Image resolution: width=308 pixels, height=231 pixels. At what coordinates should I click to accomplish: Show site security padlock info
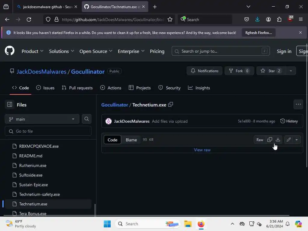57,20
